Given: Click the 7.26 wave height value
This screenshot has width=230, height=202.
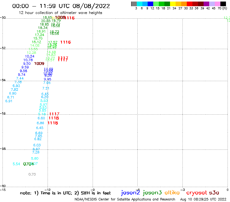Looking at the screenshot, I should pos(36,152).
